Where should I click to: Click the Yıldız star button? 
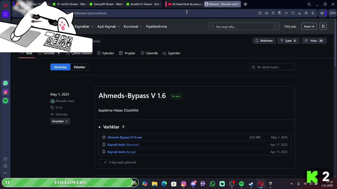tap(314, 41)
